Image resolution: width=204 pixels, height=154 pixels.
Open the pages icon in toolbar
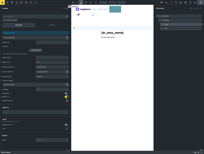point(17,2)
